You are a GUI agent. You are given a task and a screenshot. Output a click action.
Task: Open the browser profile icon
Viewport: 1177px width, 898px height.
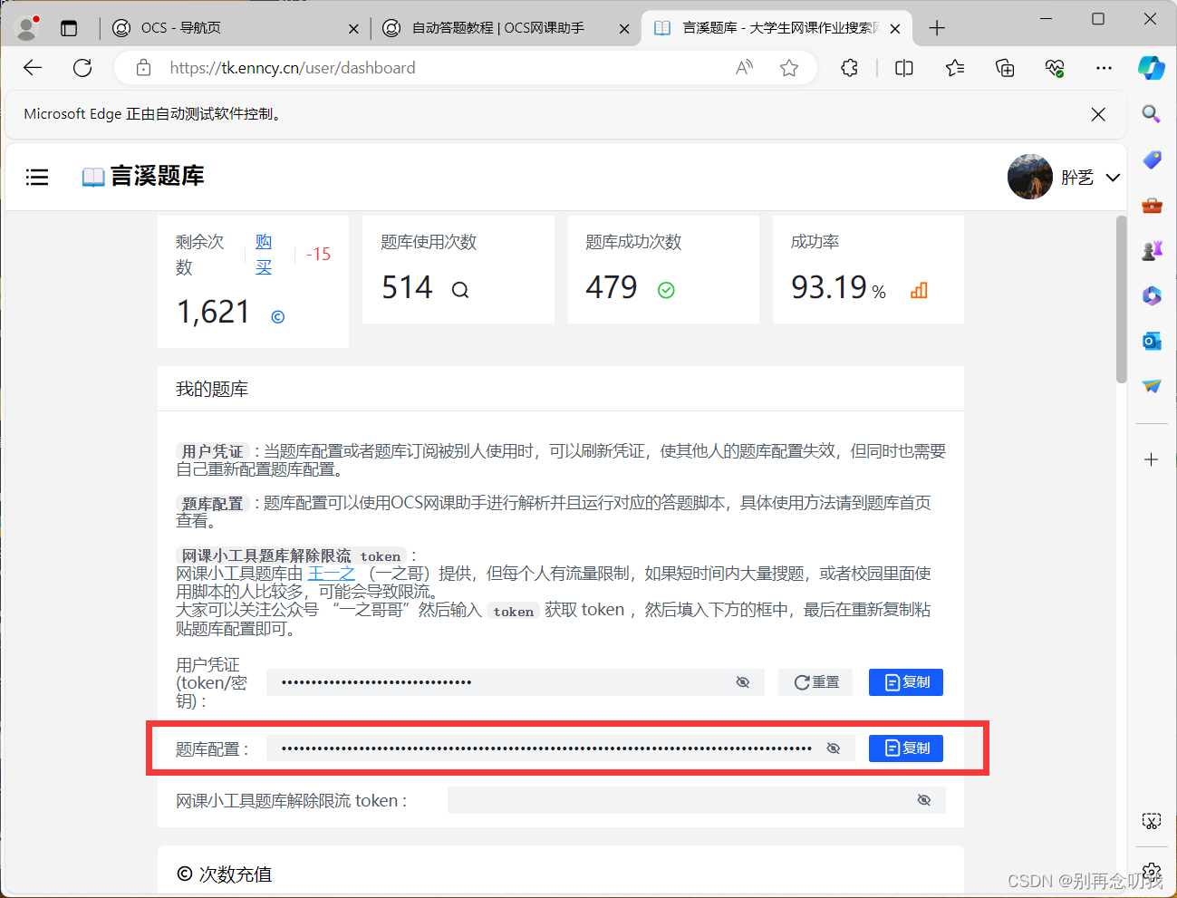tap(27, 28)
